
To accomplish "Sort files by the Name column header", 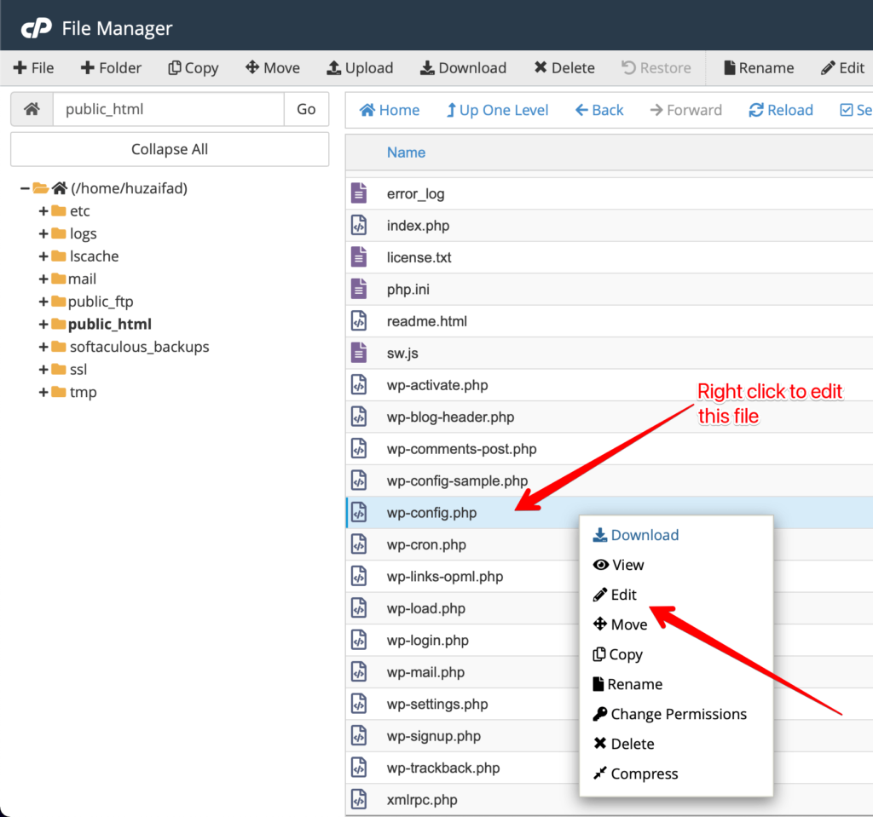I will tap(406, 152).
